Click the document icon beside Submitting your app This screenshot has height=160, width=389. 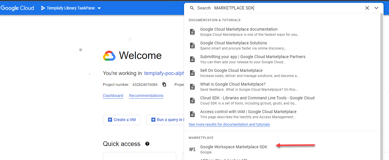point(192,59)
